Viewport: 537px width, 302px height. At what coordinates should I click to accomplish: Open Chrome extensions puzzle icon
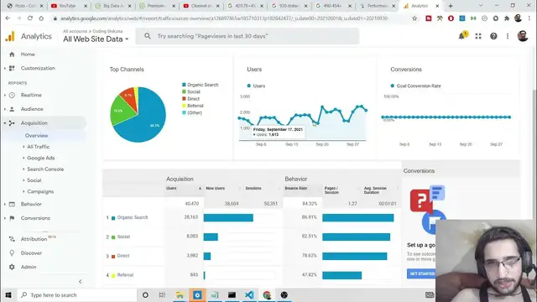pyautogui.click(x=507, y=18)
